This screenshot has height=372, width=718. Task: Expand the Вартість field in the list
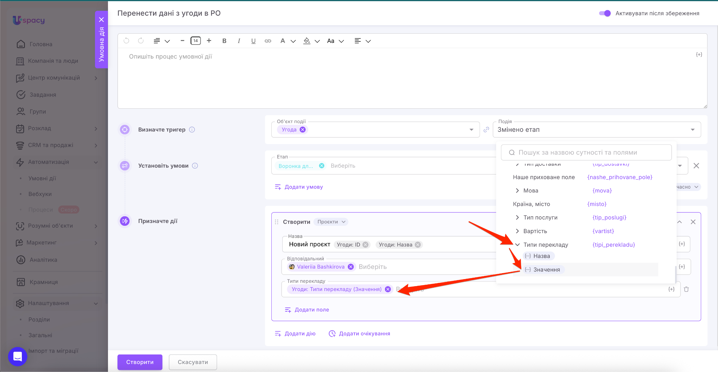(x=517, y=231)
